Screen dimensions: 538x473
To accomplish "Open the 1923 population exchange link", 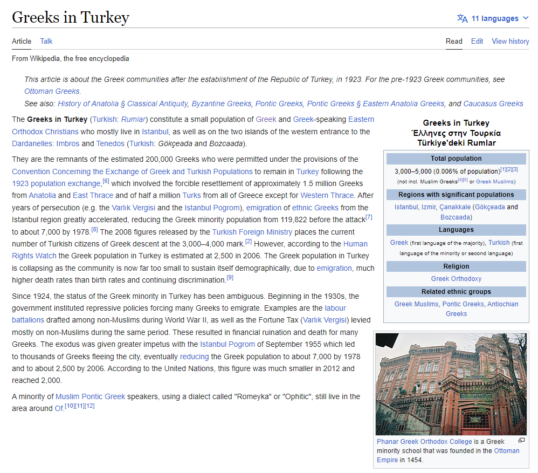I will point(56,183).
